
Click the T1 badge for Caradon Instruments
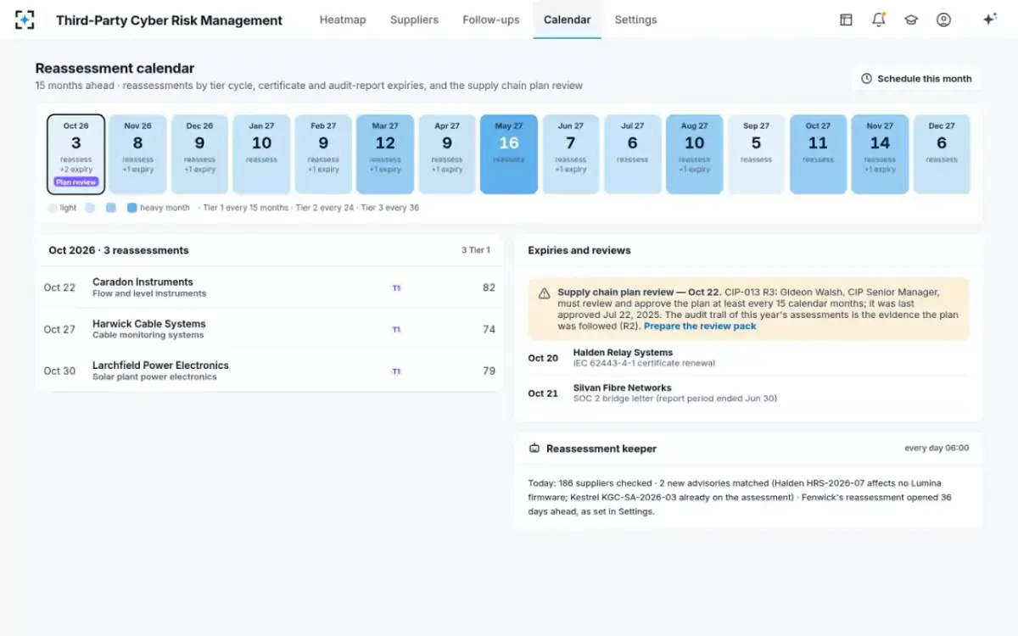point(396,288)
